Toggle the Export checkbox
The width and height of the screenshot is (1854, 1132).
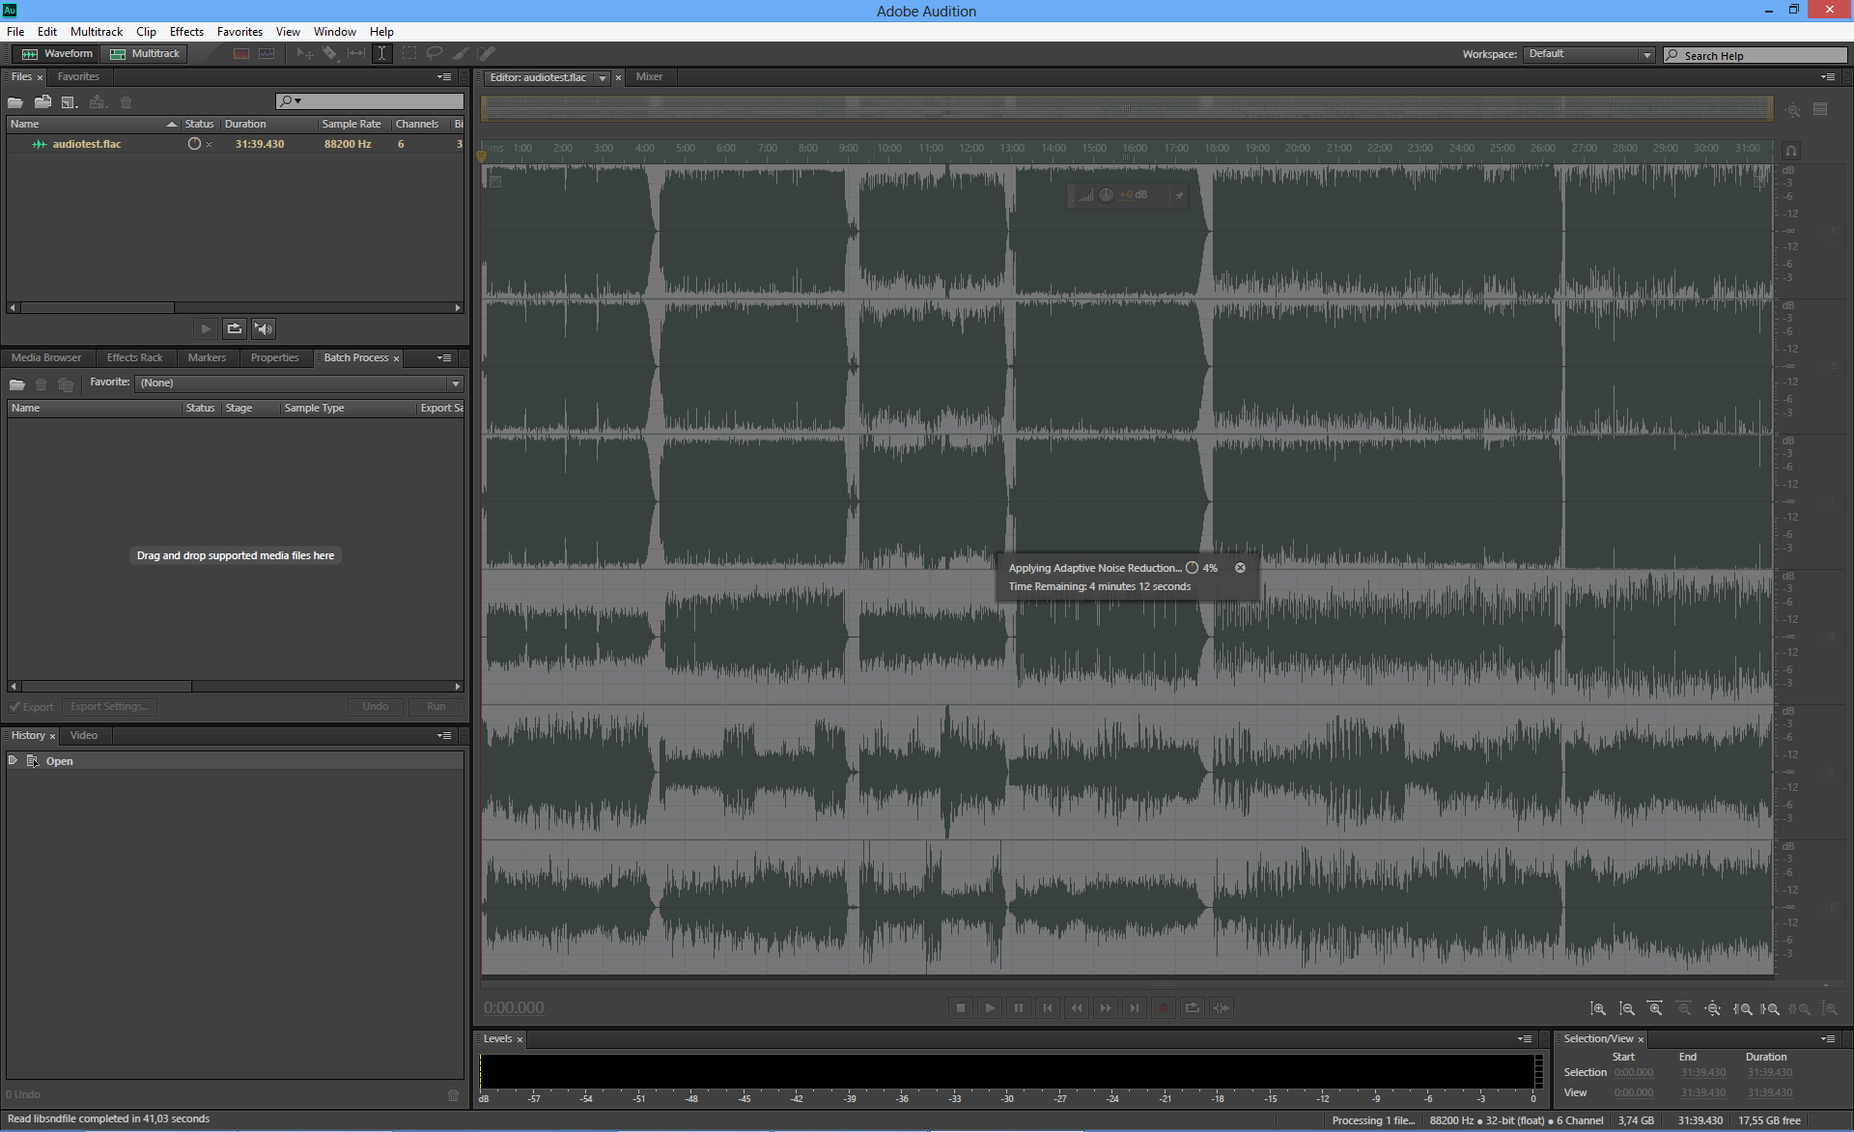pos(14,707)
